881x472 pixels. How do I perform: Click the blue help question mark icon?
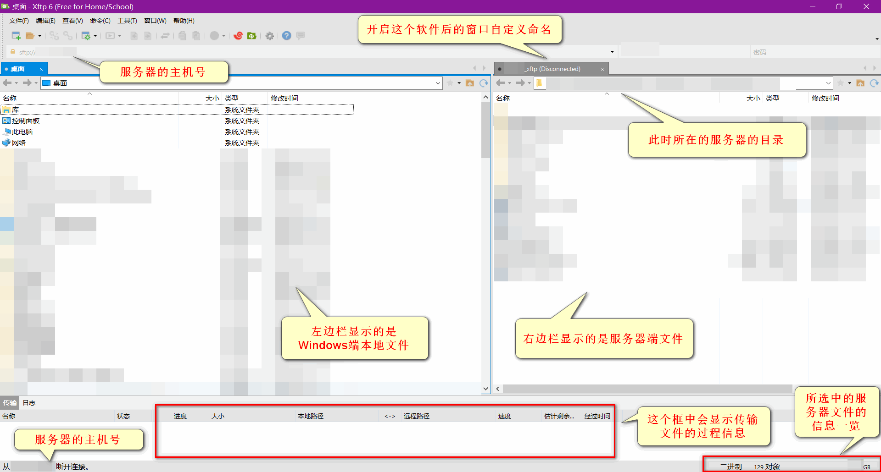287,36
